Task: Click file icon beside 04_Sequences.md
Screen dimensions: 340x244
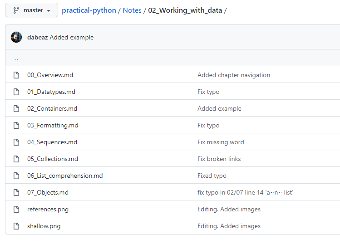Action: tap(16, 142)
